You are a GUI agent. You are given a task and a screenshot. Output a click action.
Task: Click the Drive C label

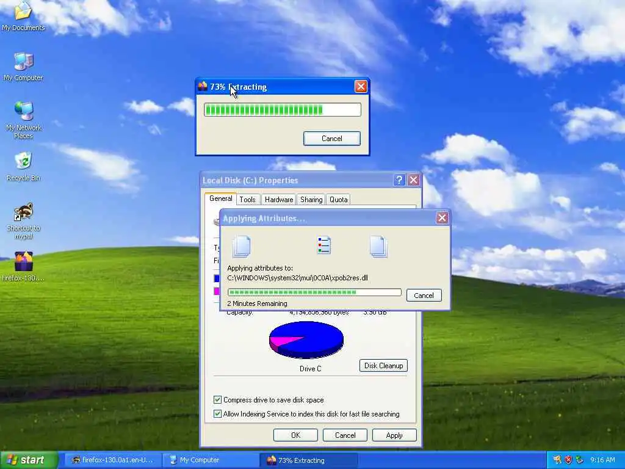[x=310, y=368]
